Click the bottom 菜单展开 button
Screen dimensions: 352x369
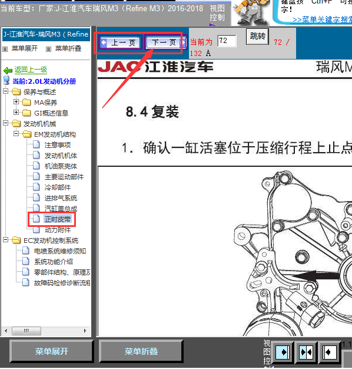(51, 351)
